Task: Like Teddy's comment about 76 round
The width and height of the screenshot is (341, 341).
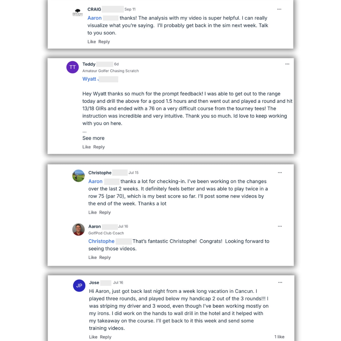Action: point(87,147)
